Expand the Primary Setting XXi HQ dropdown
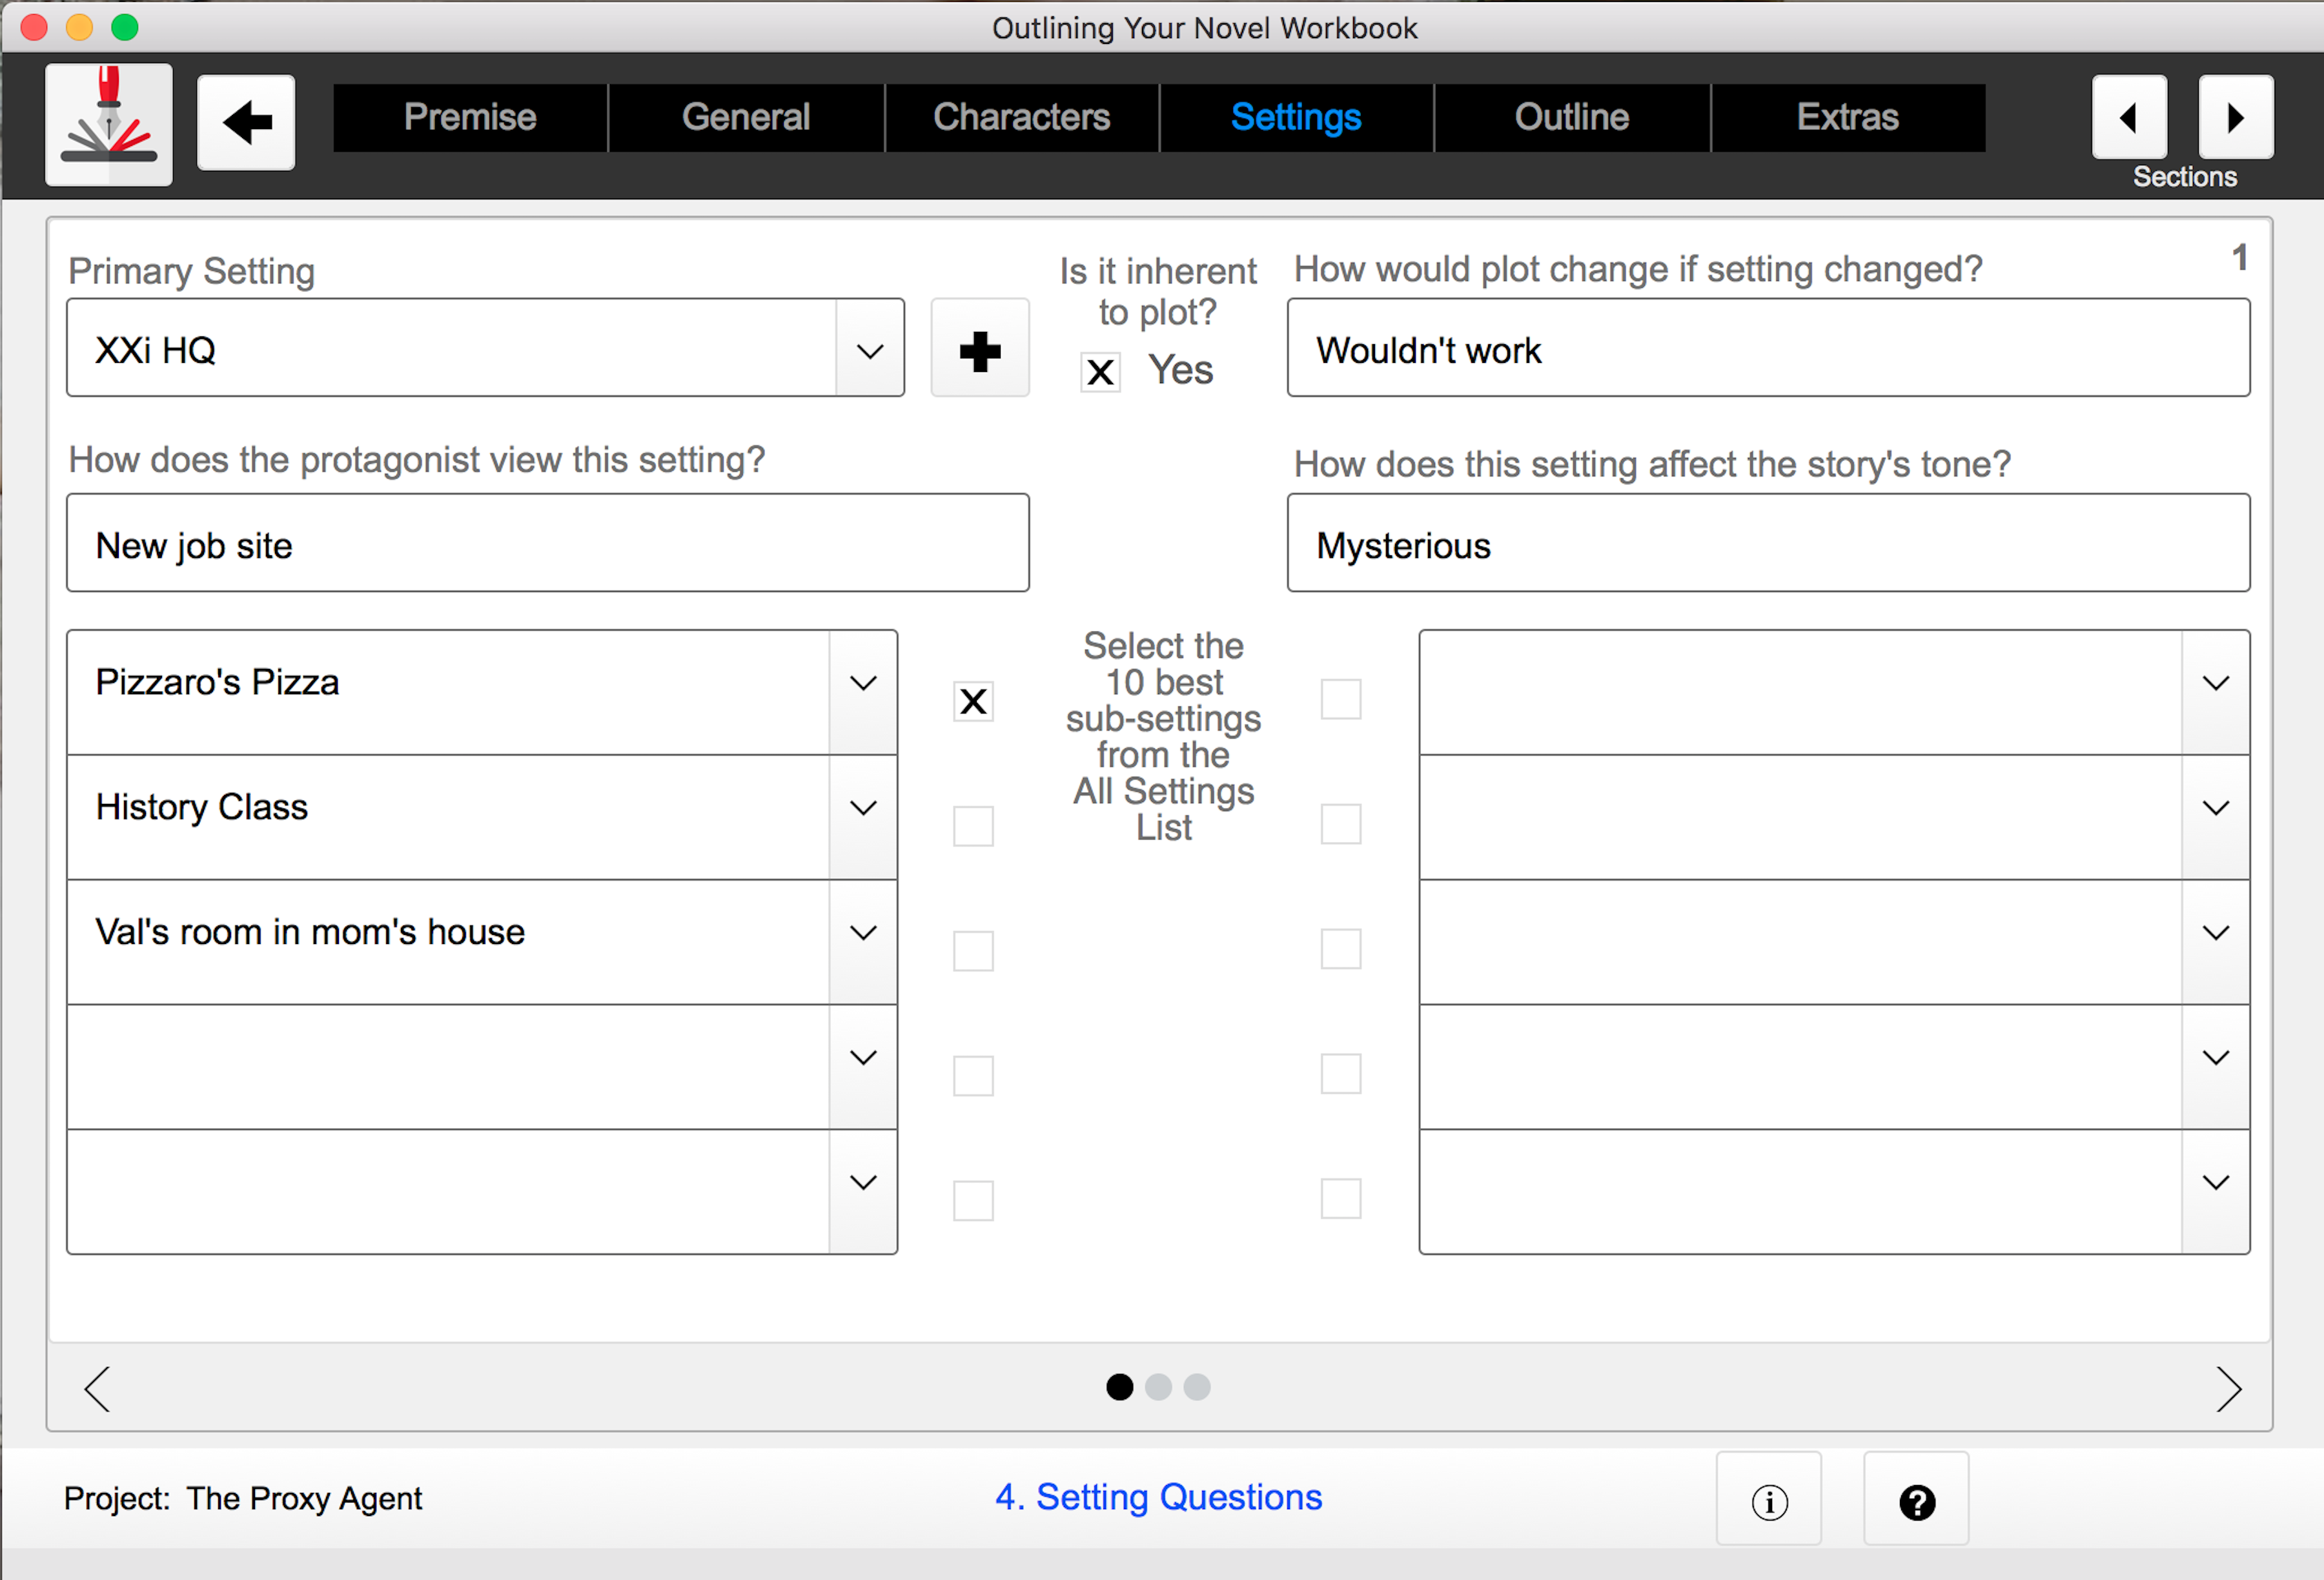The height and width of the screenshot is (1580, 2324). tap(869, 350)
